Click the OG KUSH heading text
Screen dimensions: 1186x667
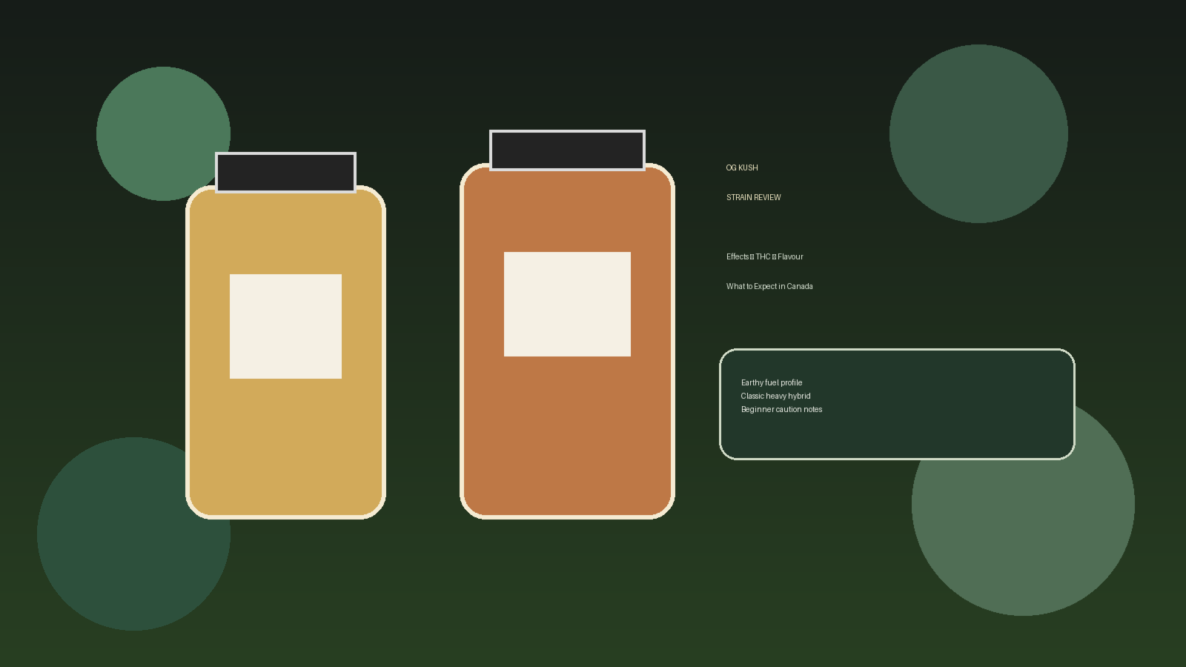coord(742,167)
